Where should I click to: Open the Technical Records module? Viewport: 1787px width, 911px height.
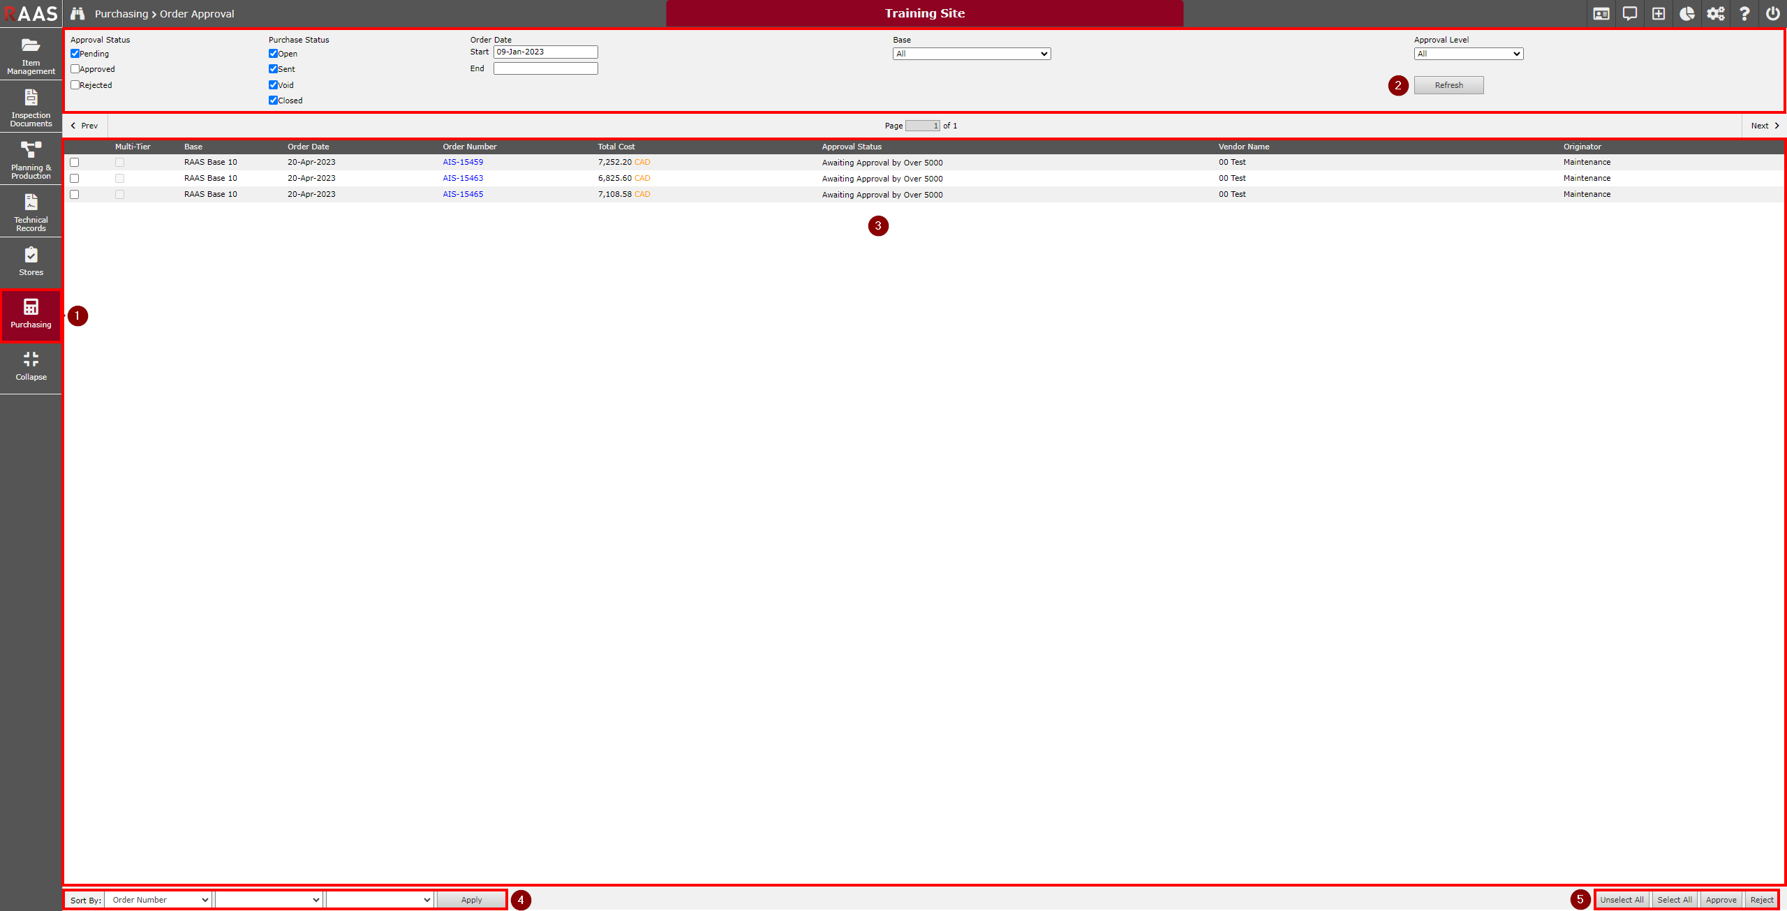31,212
